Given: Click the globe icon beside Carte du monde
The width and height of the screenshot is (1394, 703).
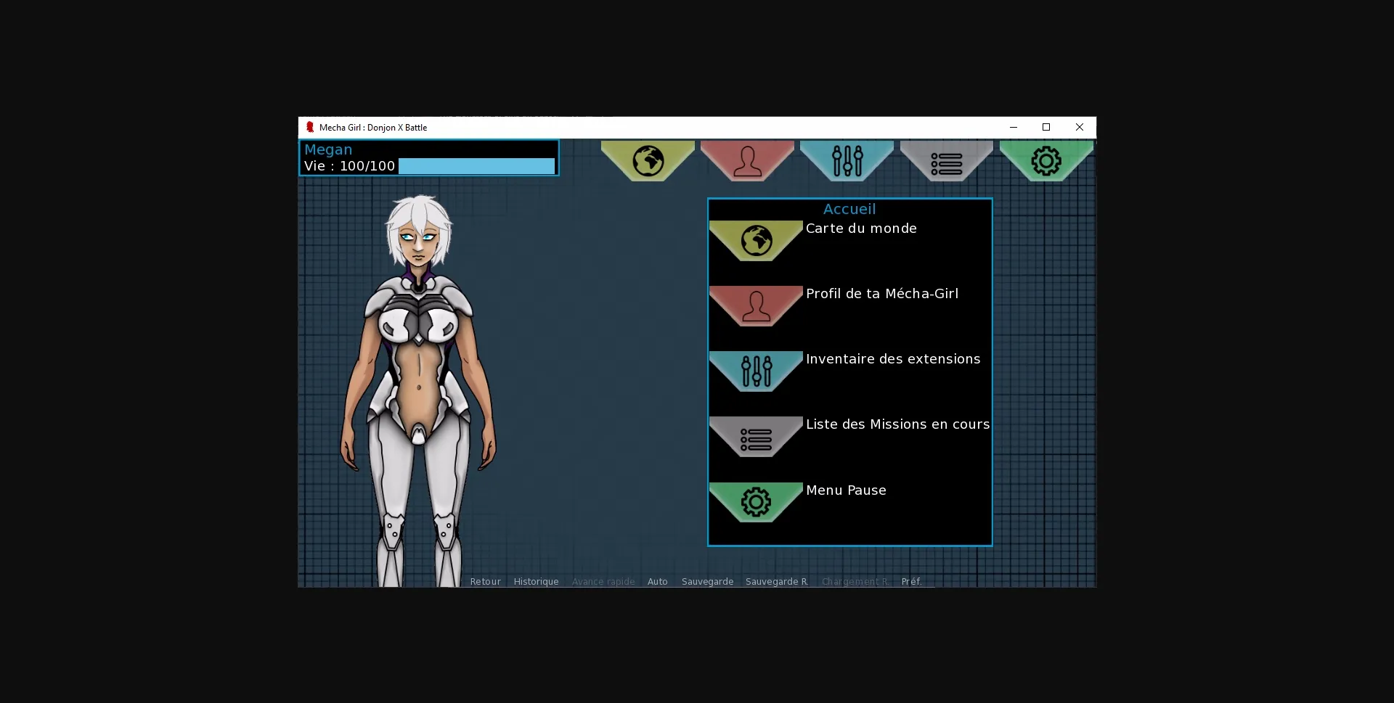Looking at the screenshot, I should tap(756, 241).
